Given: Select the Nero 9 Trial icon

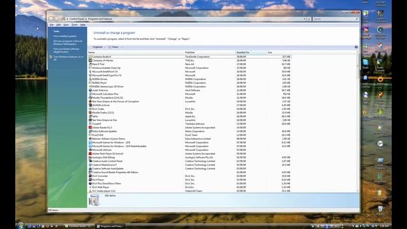Looking at the screenshot, I should [x=90, y=64].
